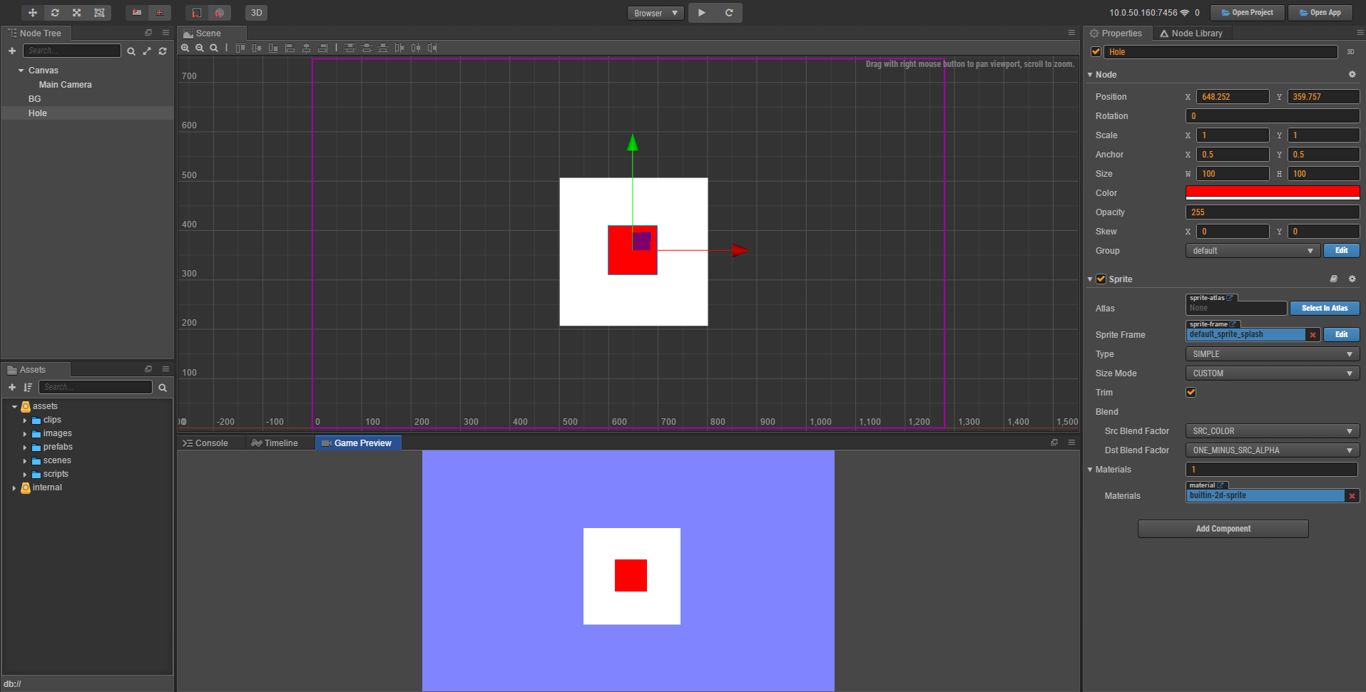Click the zoom in icon in Scene toolbar
1366x692 pixels.
coord(185,48)
